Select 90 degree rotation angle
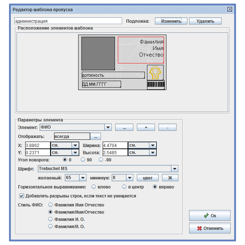245x245 pixels. tap(83, 160)
